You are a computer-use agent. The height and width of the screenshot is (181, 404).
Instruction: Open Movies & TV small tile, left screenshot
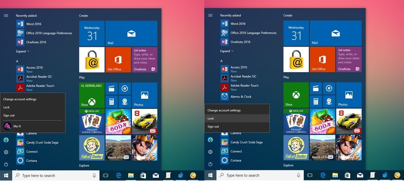pos(111,89)
